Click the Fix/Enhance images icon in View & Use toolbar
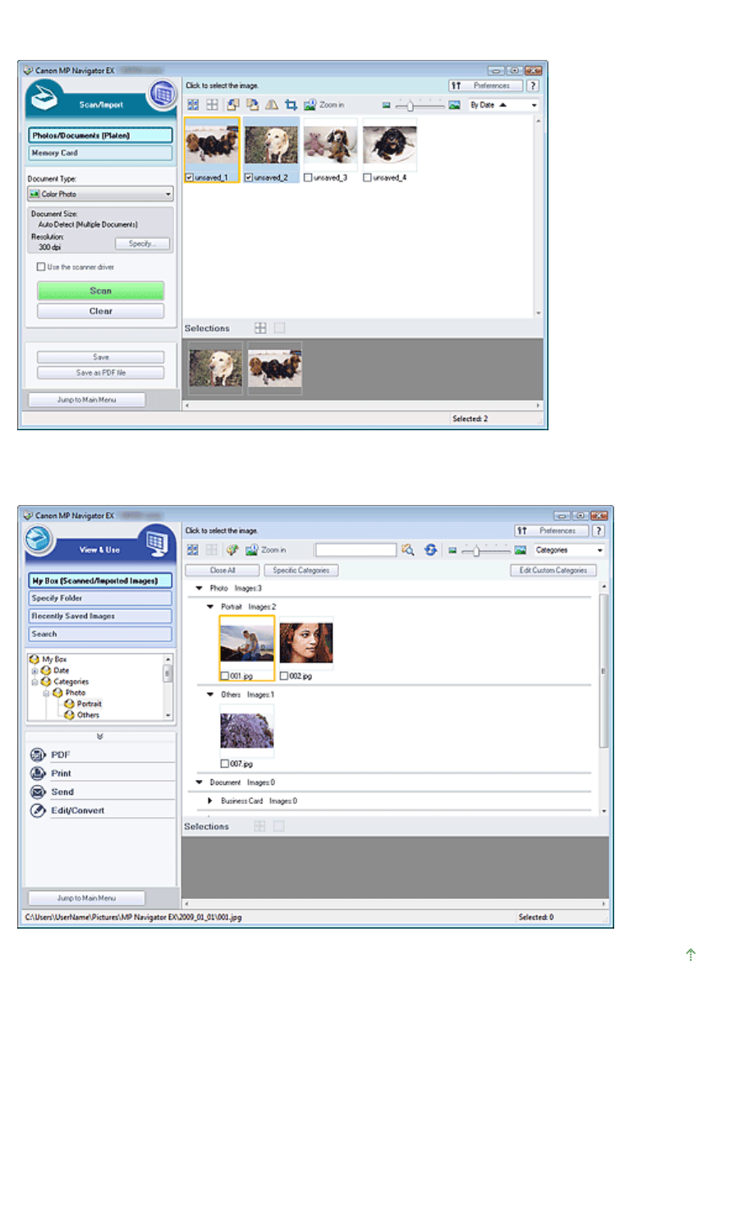 tap(232, 550)
